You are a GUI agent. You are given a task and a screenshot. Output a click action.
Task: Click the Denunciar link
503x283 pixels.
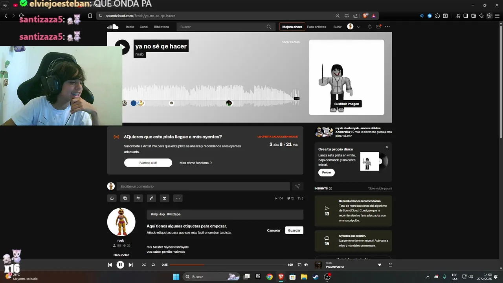click(x=121, y=255)
